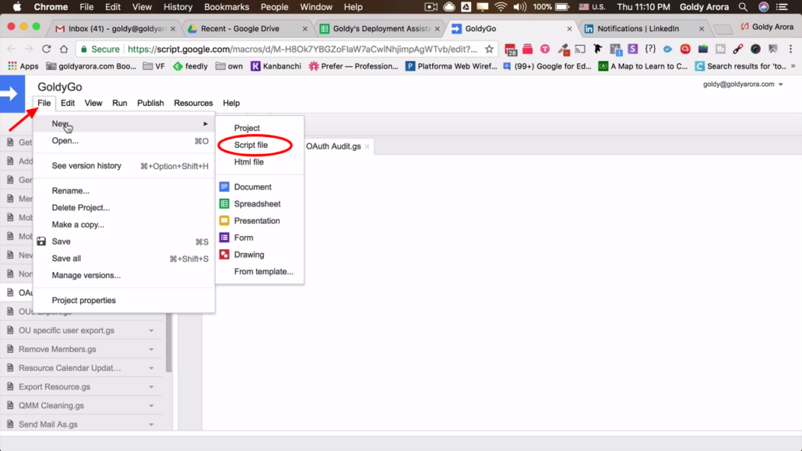Click the Chrome address bar URL
Viewport: 802px width, 451px height.
[x=302, y=49]
